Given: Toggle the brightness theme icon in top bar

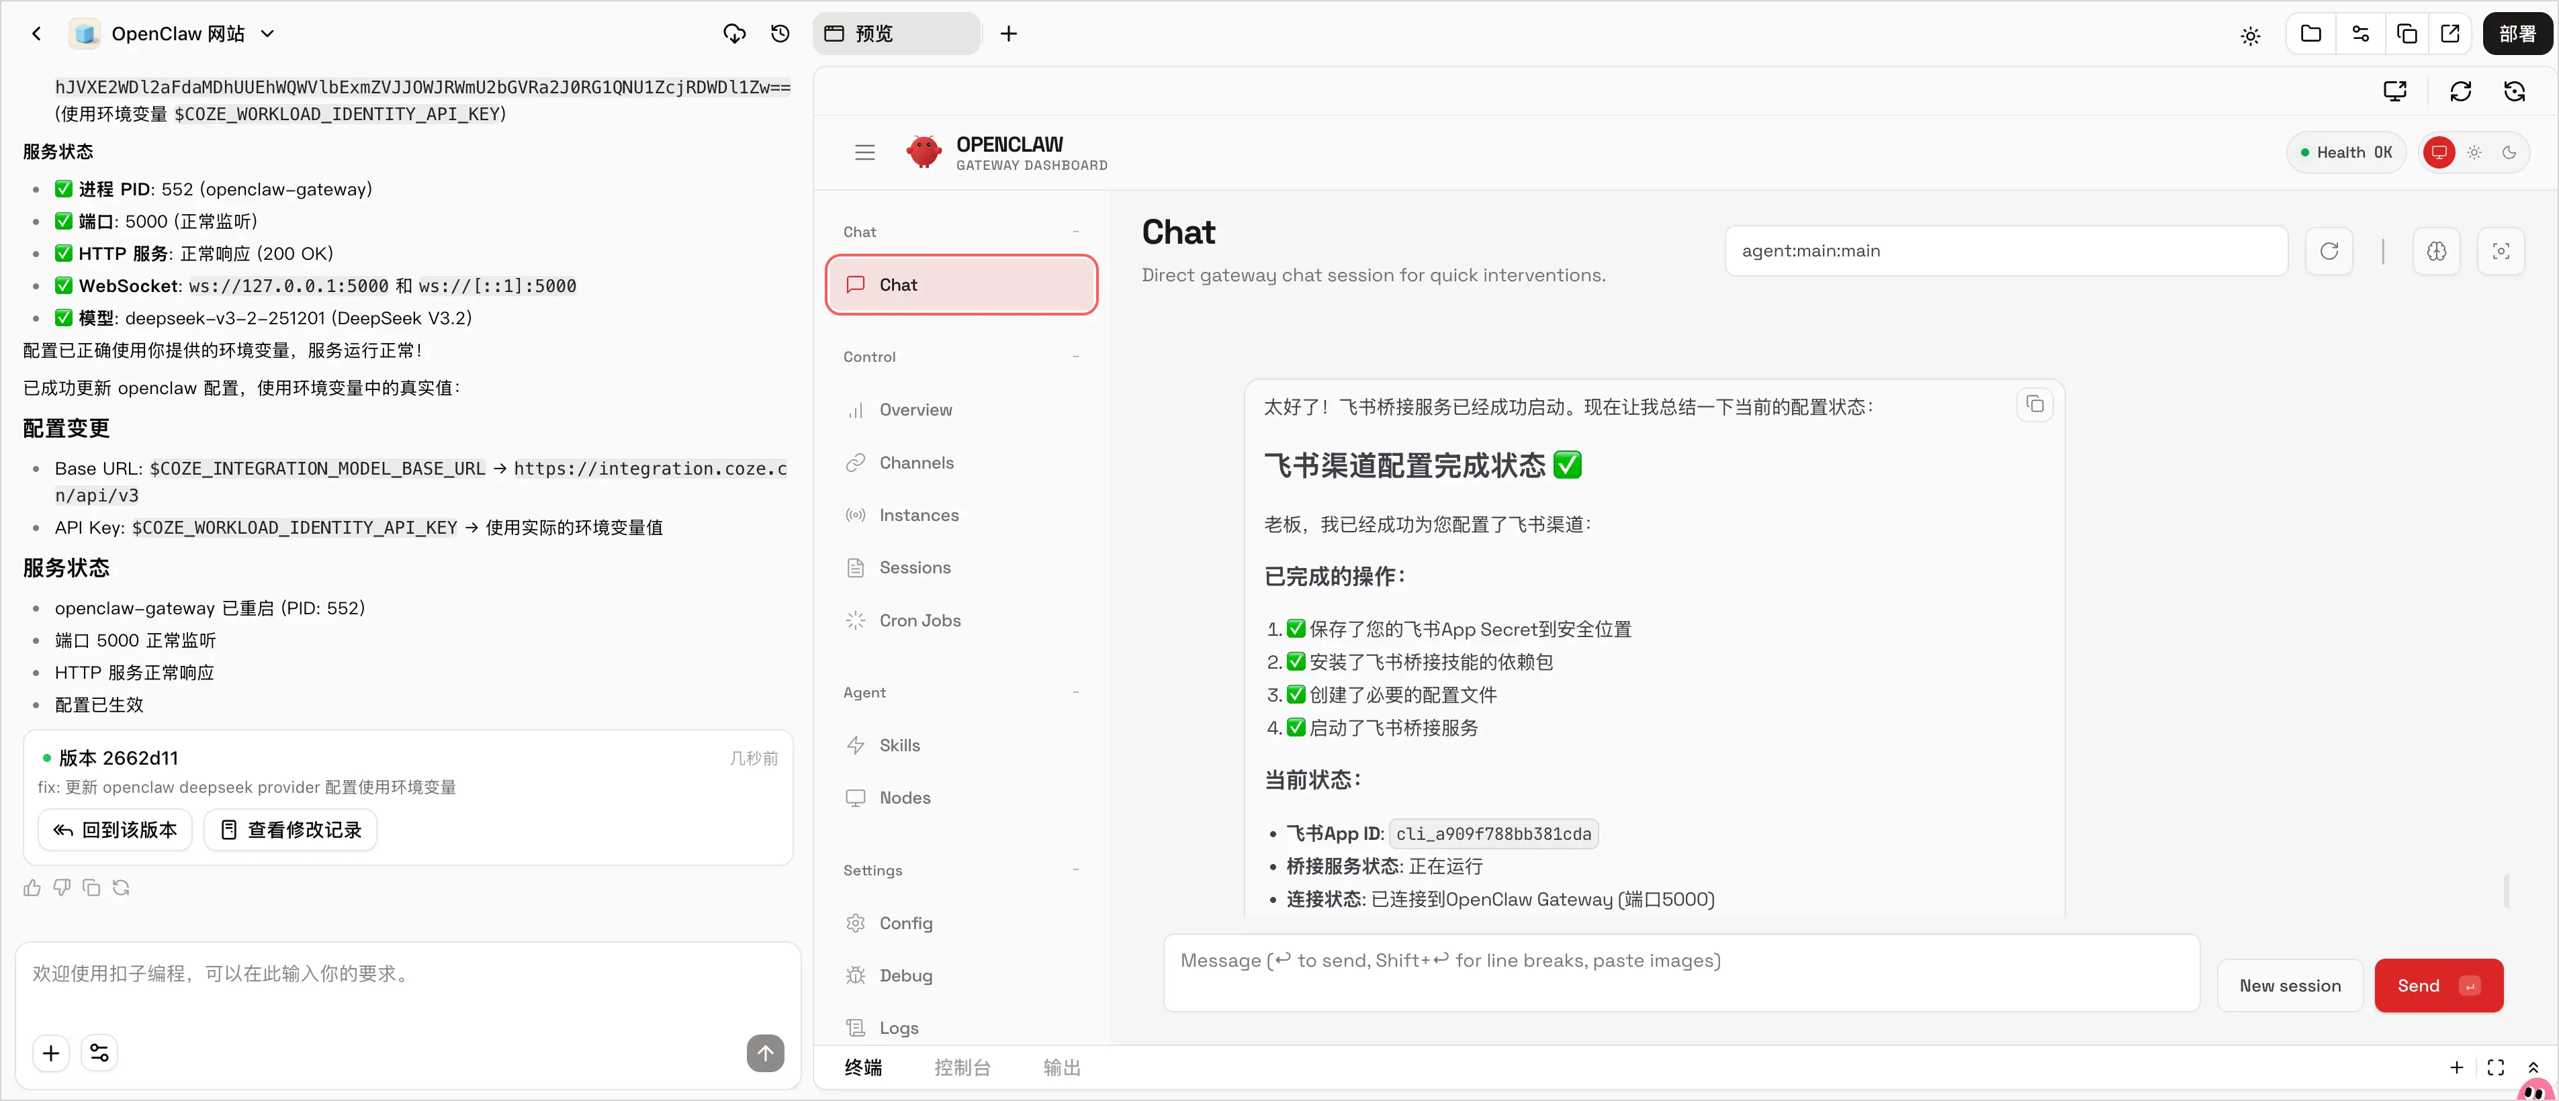Looking at the screenshot, I should [2250, 36].
